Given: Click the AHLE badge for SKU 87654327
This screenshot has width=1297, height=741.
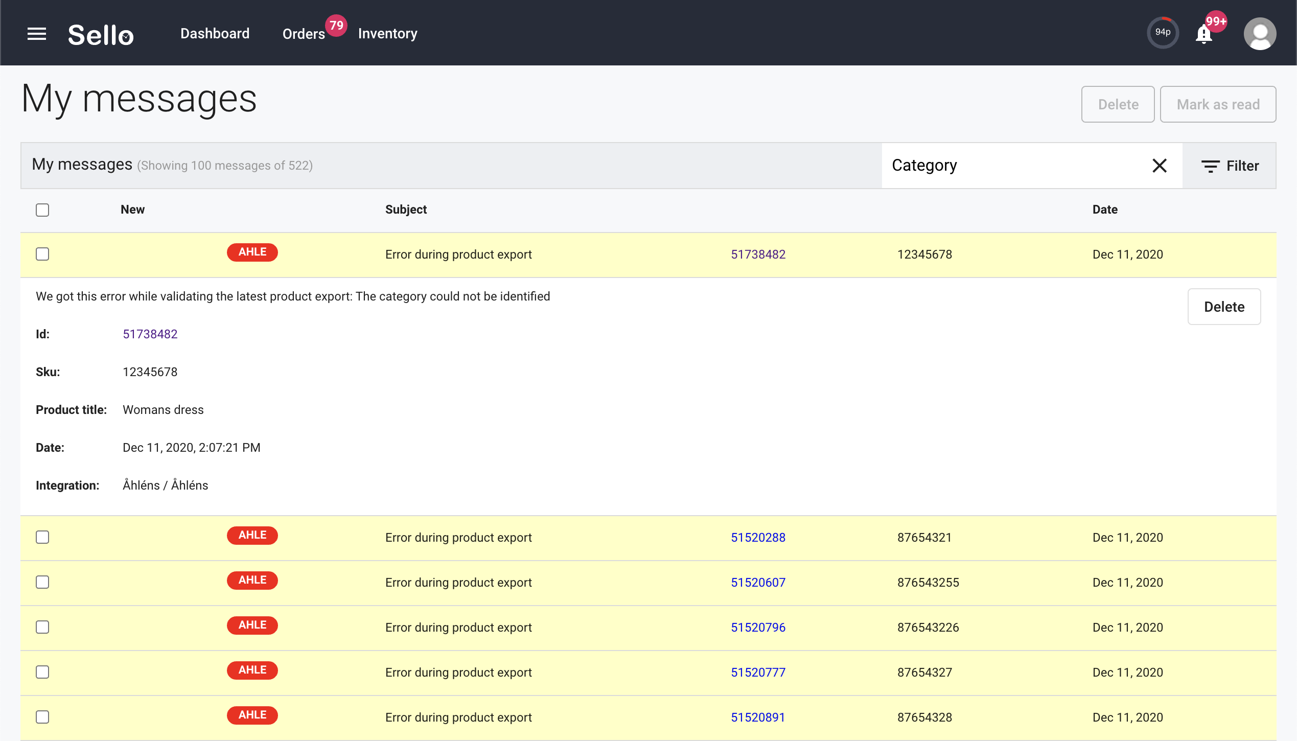Looking at the screenshot, I should point(252,670).
